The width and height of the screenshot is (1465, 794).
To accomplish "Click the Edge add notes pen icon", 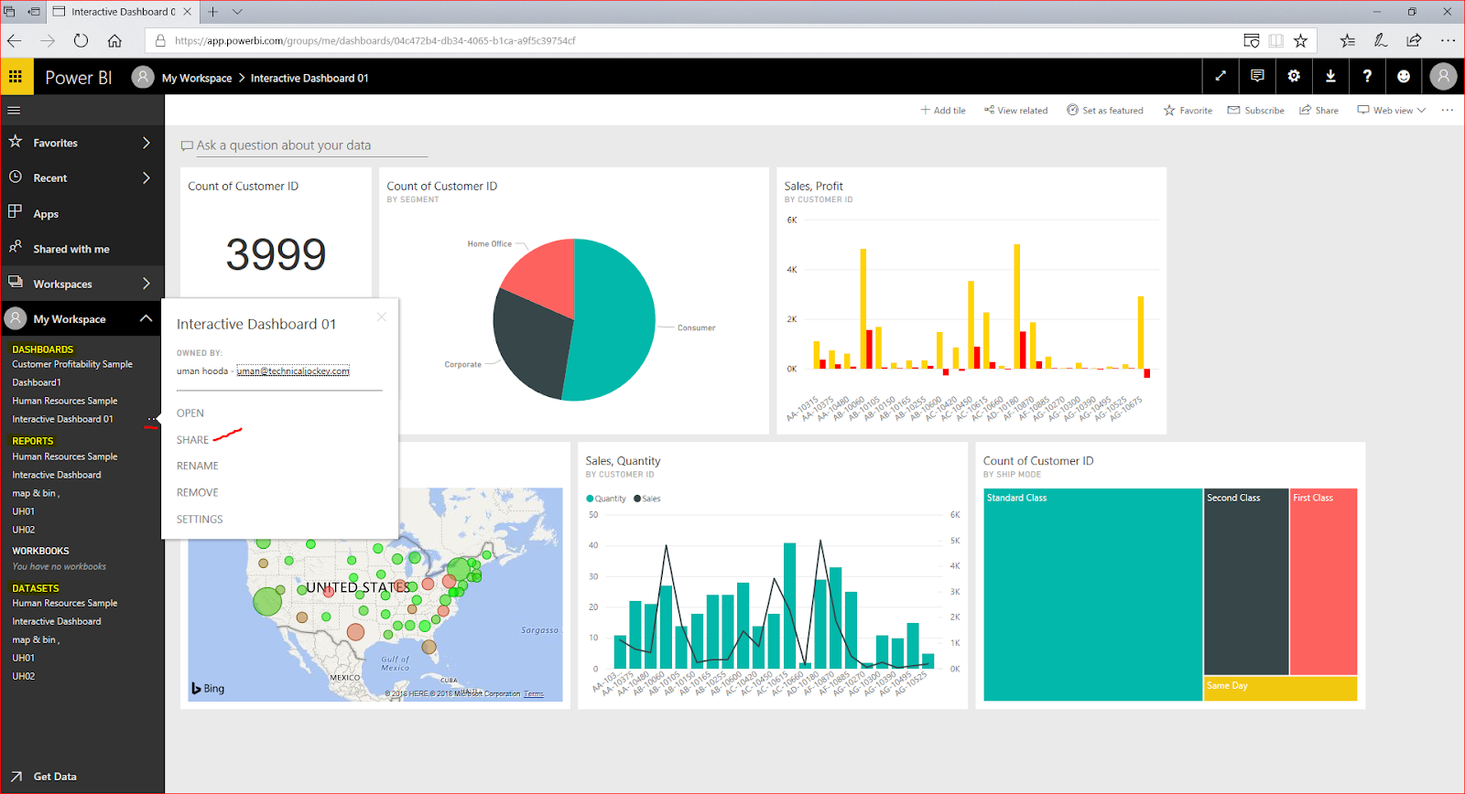I will (1380, 40).
